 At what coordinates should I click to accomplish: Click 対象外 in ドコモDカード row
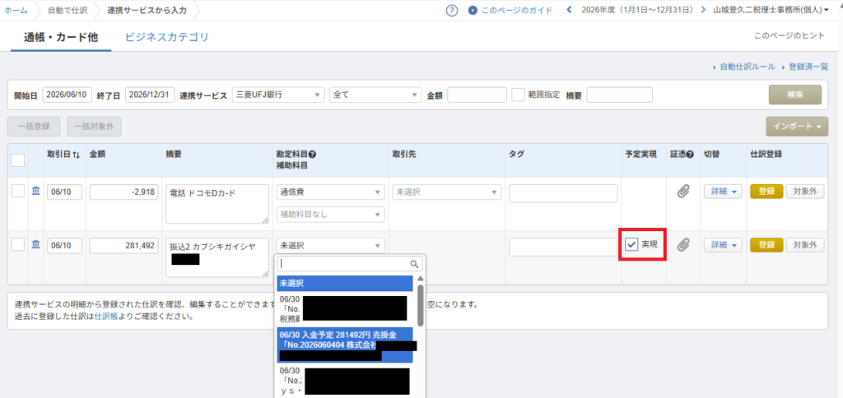(x=805, y=192)
